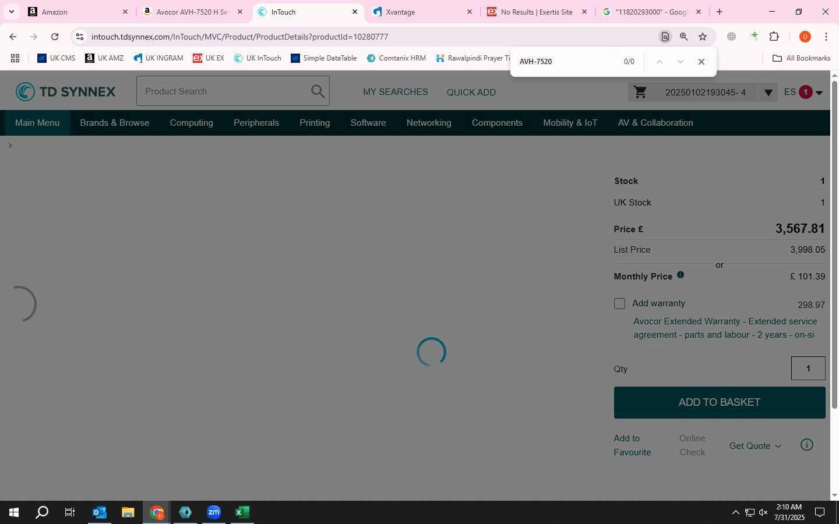Click Add to Favourite link

[x=632, y=445]
